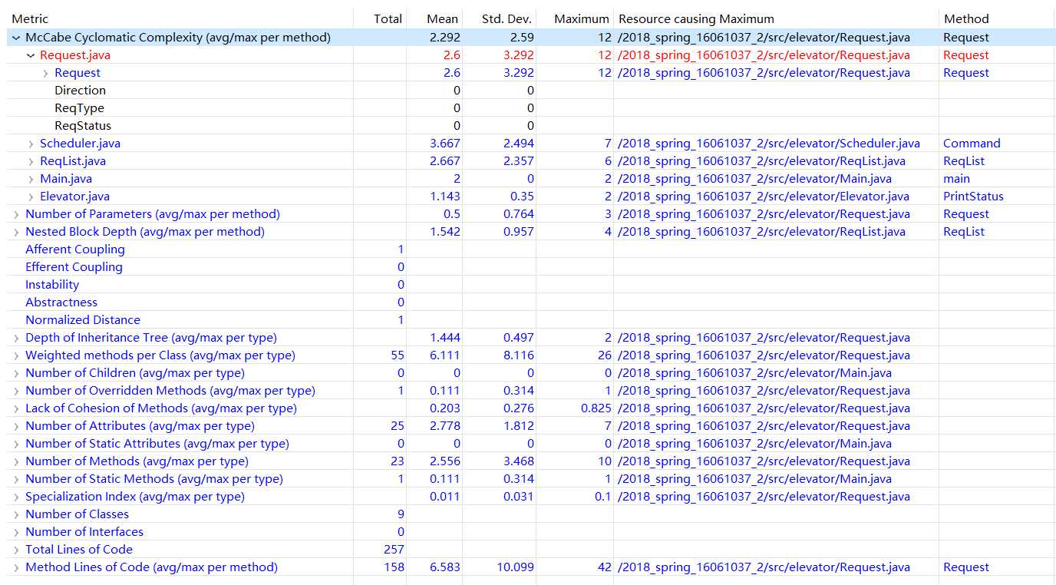Click ReqList.java std. dev. value 2.357
This screenshot has height=585, width=1056.
coord(519,161)
